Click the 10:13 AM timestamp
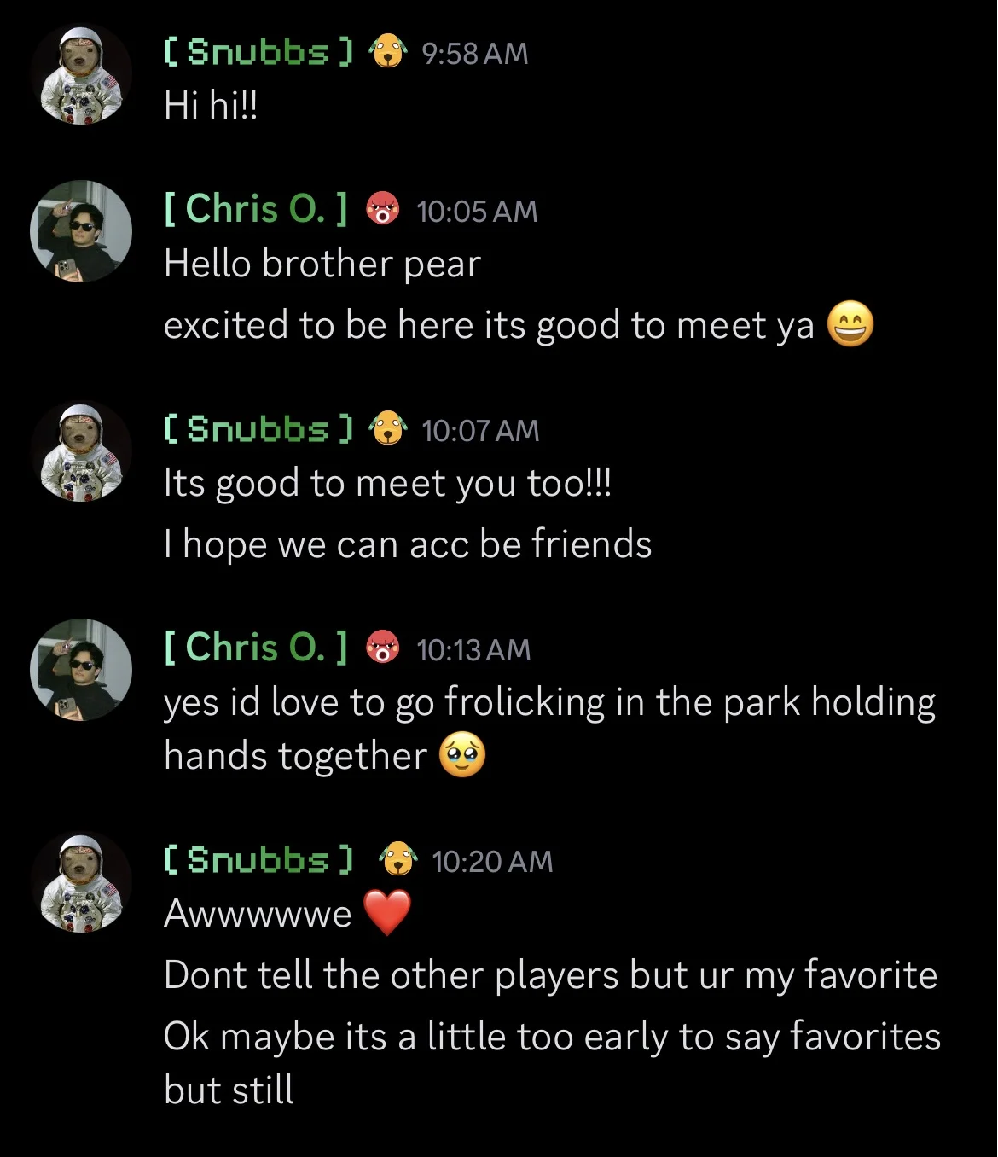Image resolution: width=998 pixels, height=1157 pixels. tap(473, 649)
